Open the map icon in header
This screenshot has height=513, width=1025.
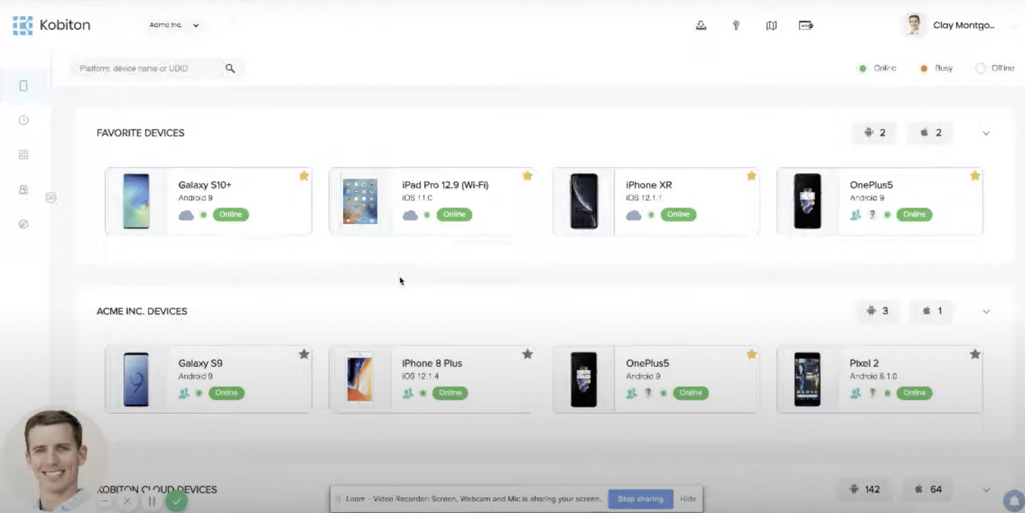click(771, 26)
